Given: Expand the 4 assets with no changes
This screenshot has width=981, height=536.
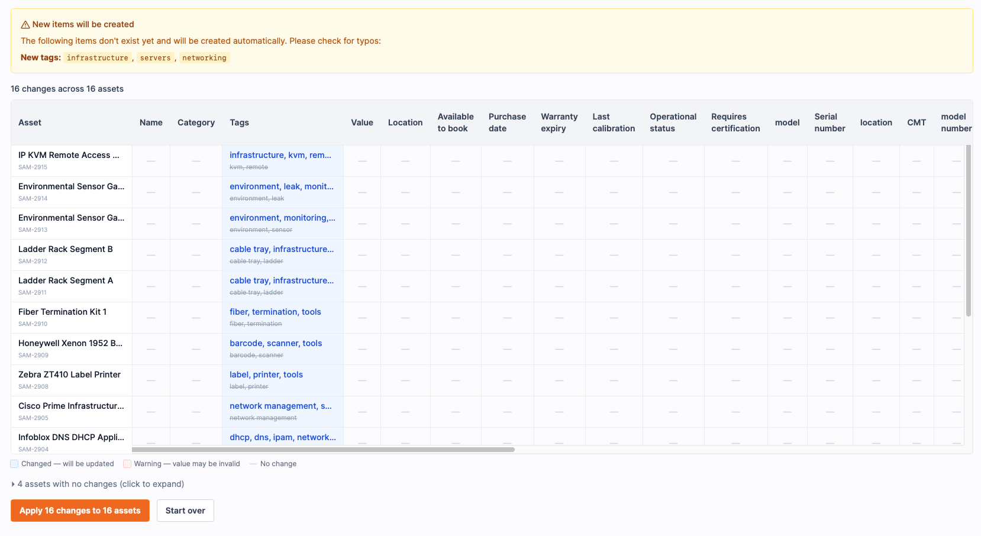Looking at the screenshot, I should [98, 484].
